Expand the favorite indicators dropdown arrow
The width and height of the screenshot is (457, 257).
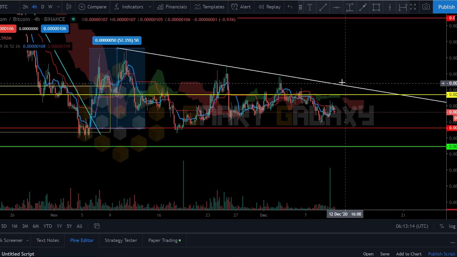point(150,7)
